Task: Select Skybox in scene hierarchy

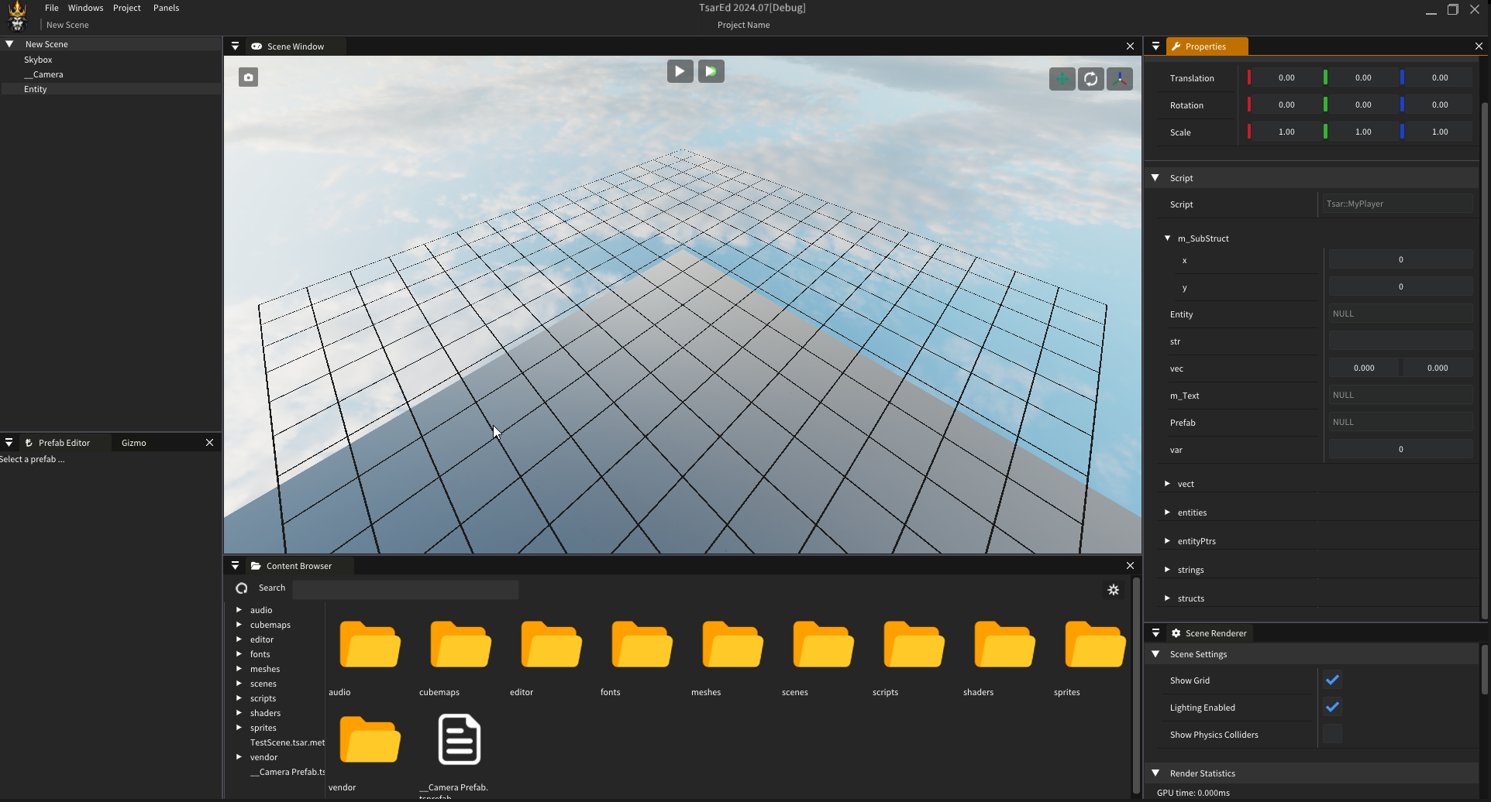Action: tap(38, 60)
